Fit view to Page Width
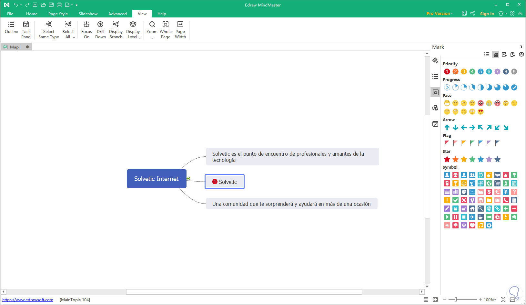Image resolution: width=526 pixels, height=305 pixels. point(180,30)
